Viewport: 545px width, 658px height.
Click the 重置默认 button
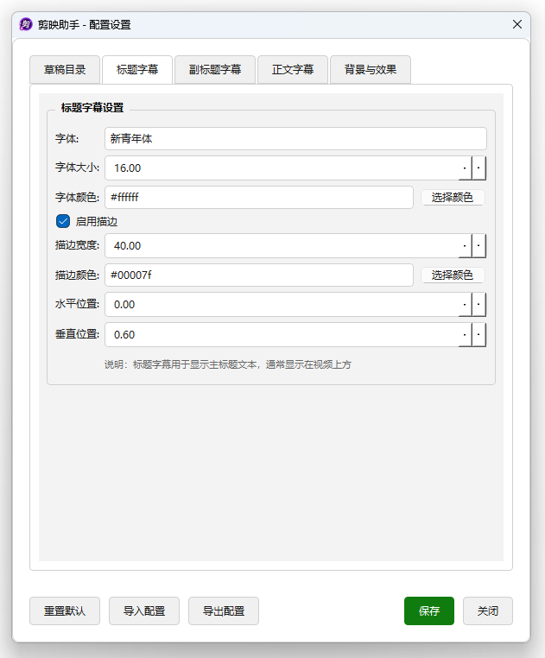65,611
